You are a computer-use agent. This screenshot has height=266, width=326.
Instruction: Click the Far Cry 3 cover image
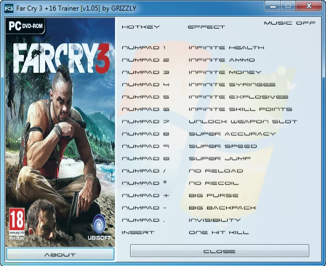(60, 132)
